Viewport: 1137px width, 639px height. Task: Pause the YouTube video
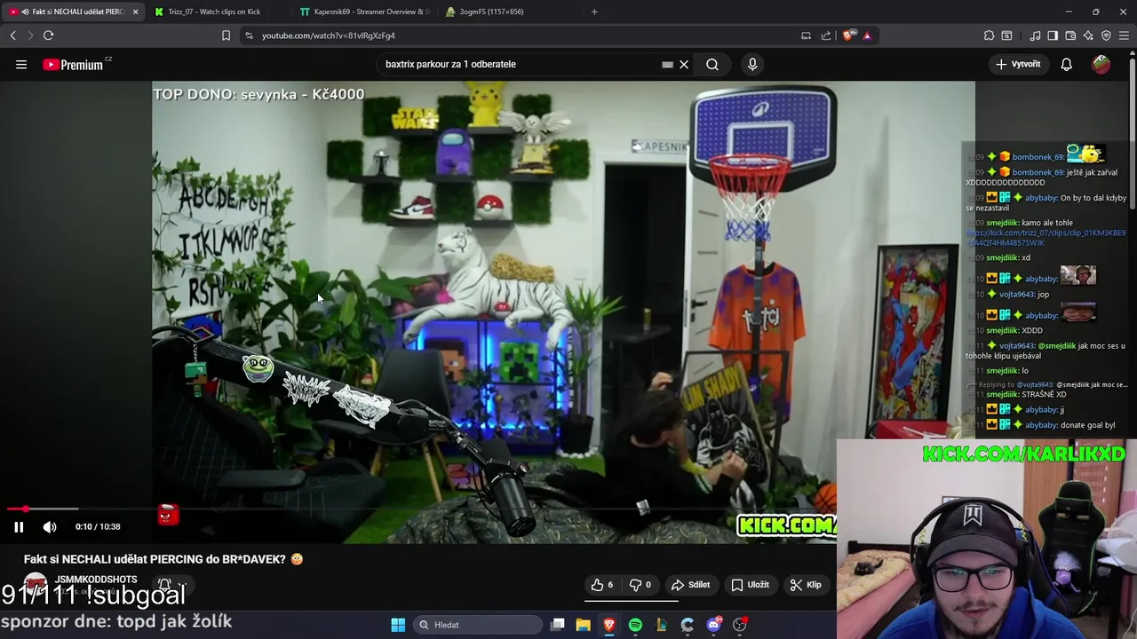tap(19, 526)
